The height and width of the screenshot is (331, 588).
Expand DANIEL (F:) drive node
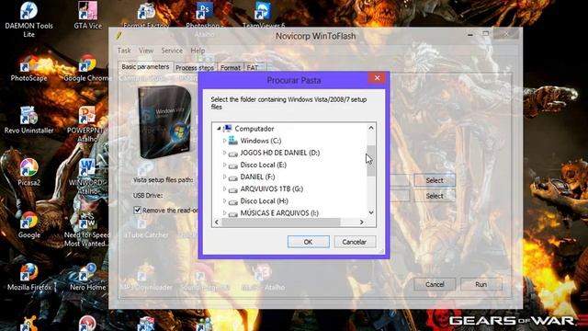224,177
